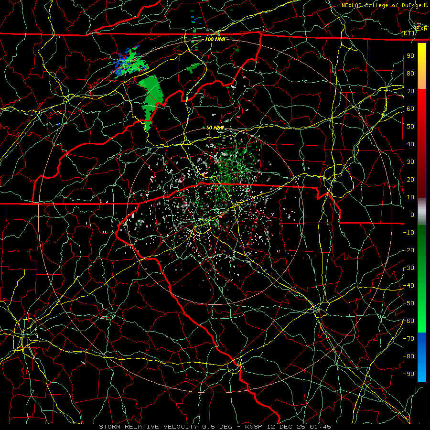Click the velocity scale label "-30"
This screenshot has width=430, height=430.
click(408, 268)
